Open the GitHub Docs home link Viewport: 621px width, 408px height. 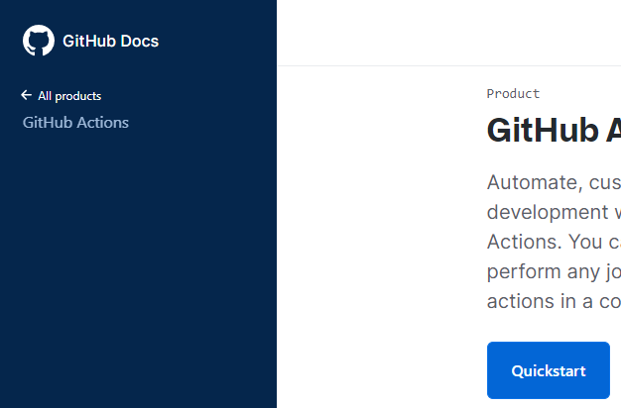click(110, 42)
